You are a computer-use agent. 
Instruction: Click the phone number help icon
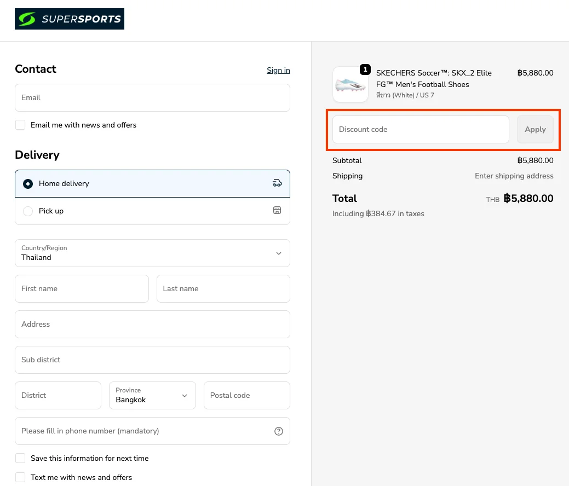pos(279,431)
